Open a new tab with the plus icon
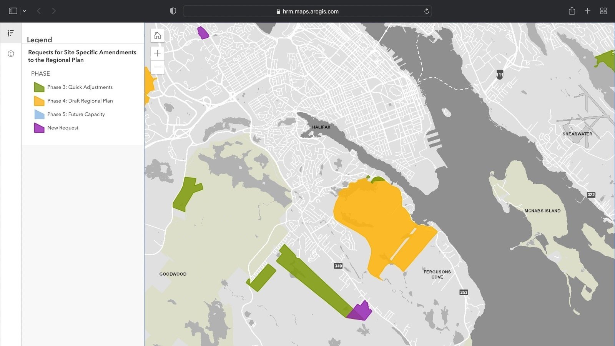Image resolution: width=615 pixels, height=346 pixels. (587, 11)
